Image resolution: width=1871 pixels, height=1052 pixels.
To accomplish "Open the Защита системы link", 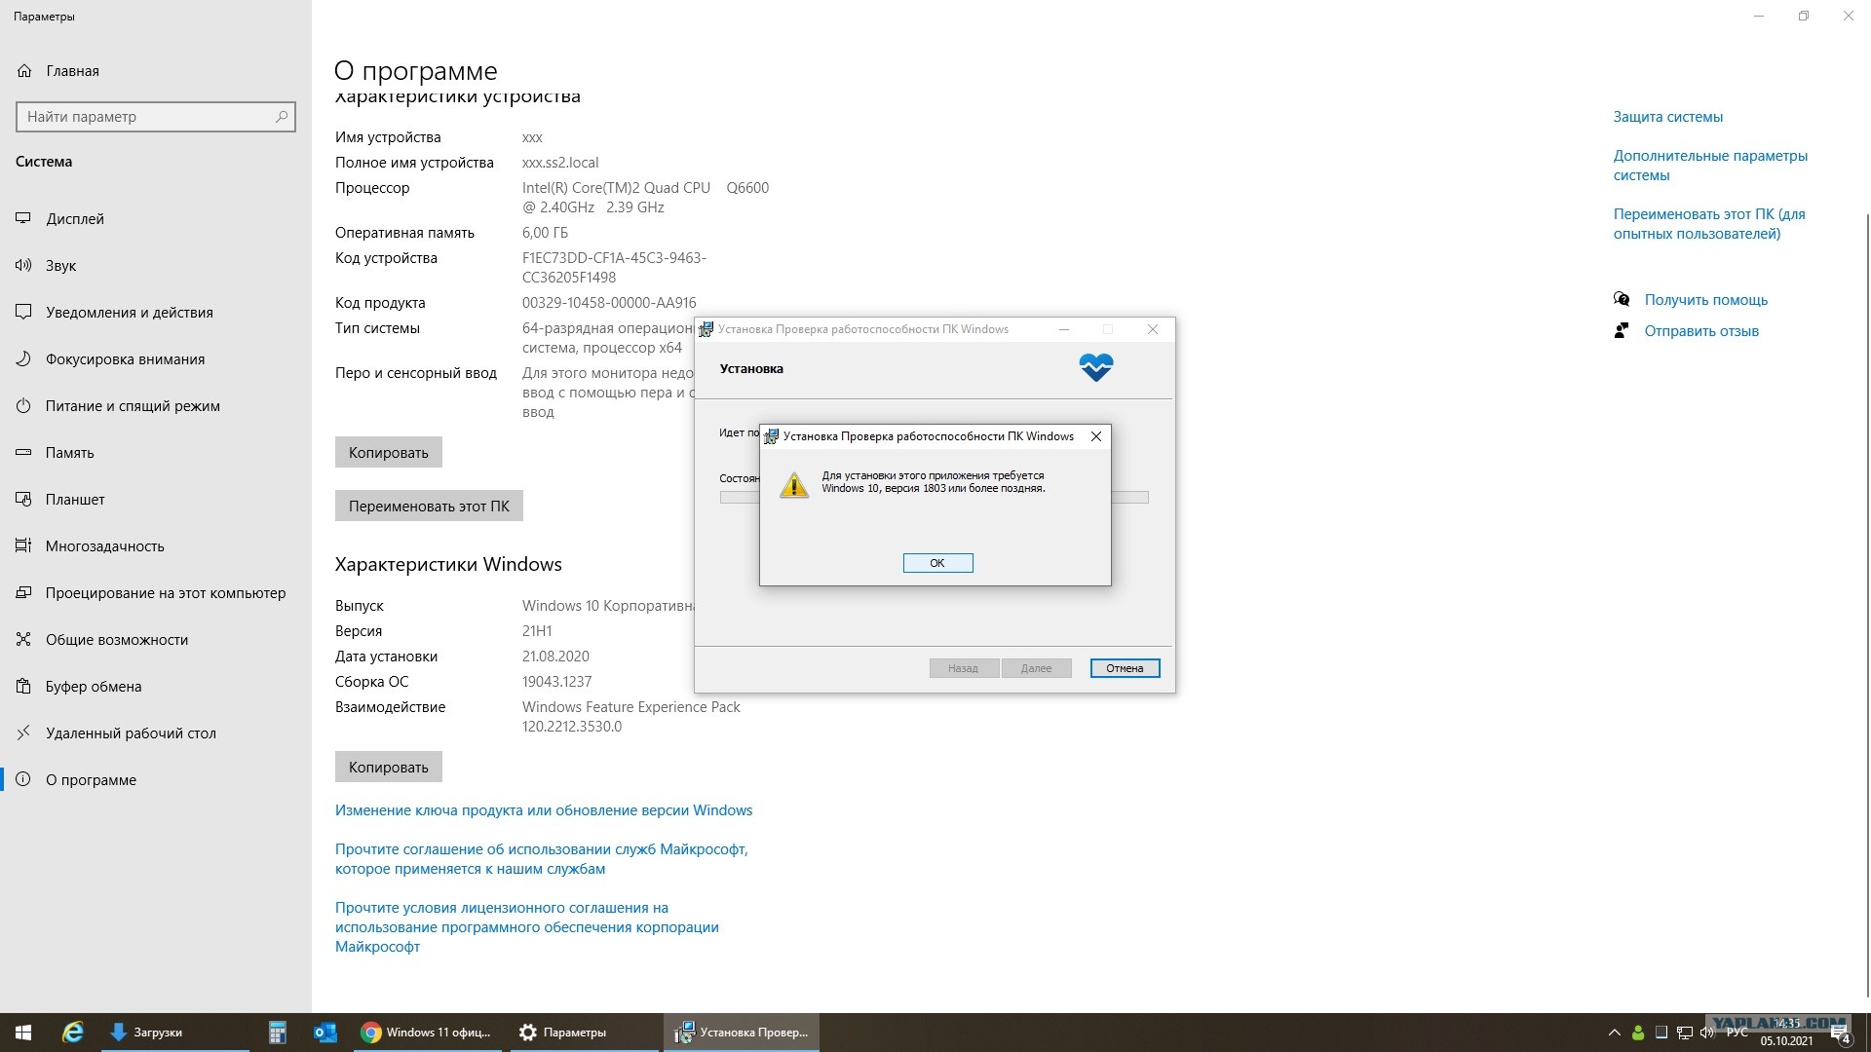I will click(1667, 117).
